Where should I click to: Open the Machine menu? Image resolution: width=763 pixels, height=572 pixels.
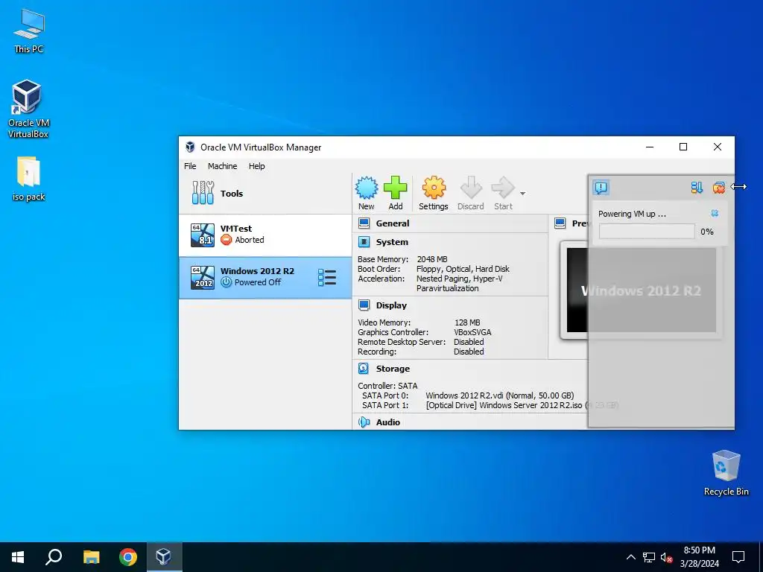click(x=222, y=166)
